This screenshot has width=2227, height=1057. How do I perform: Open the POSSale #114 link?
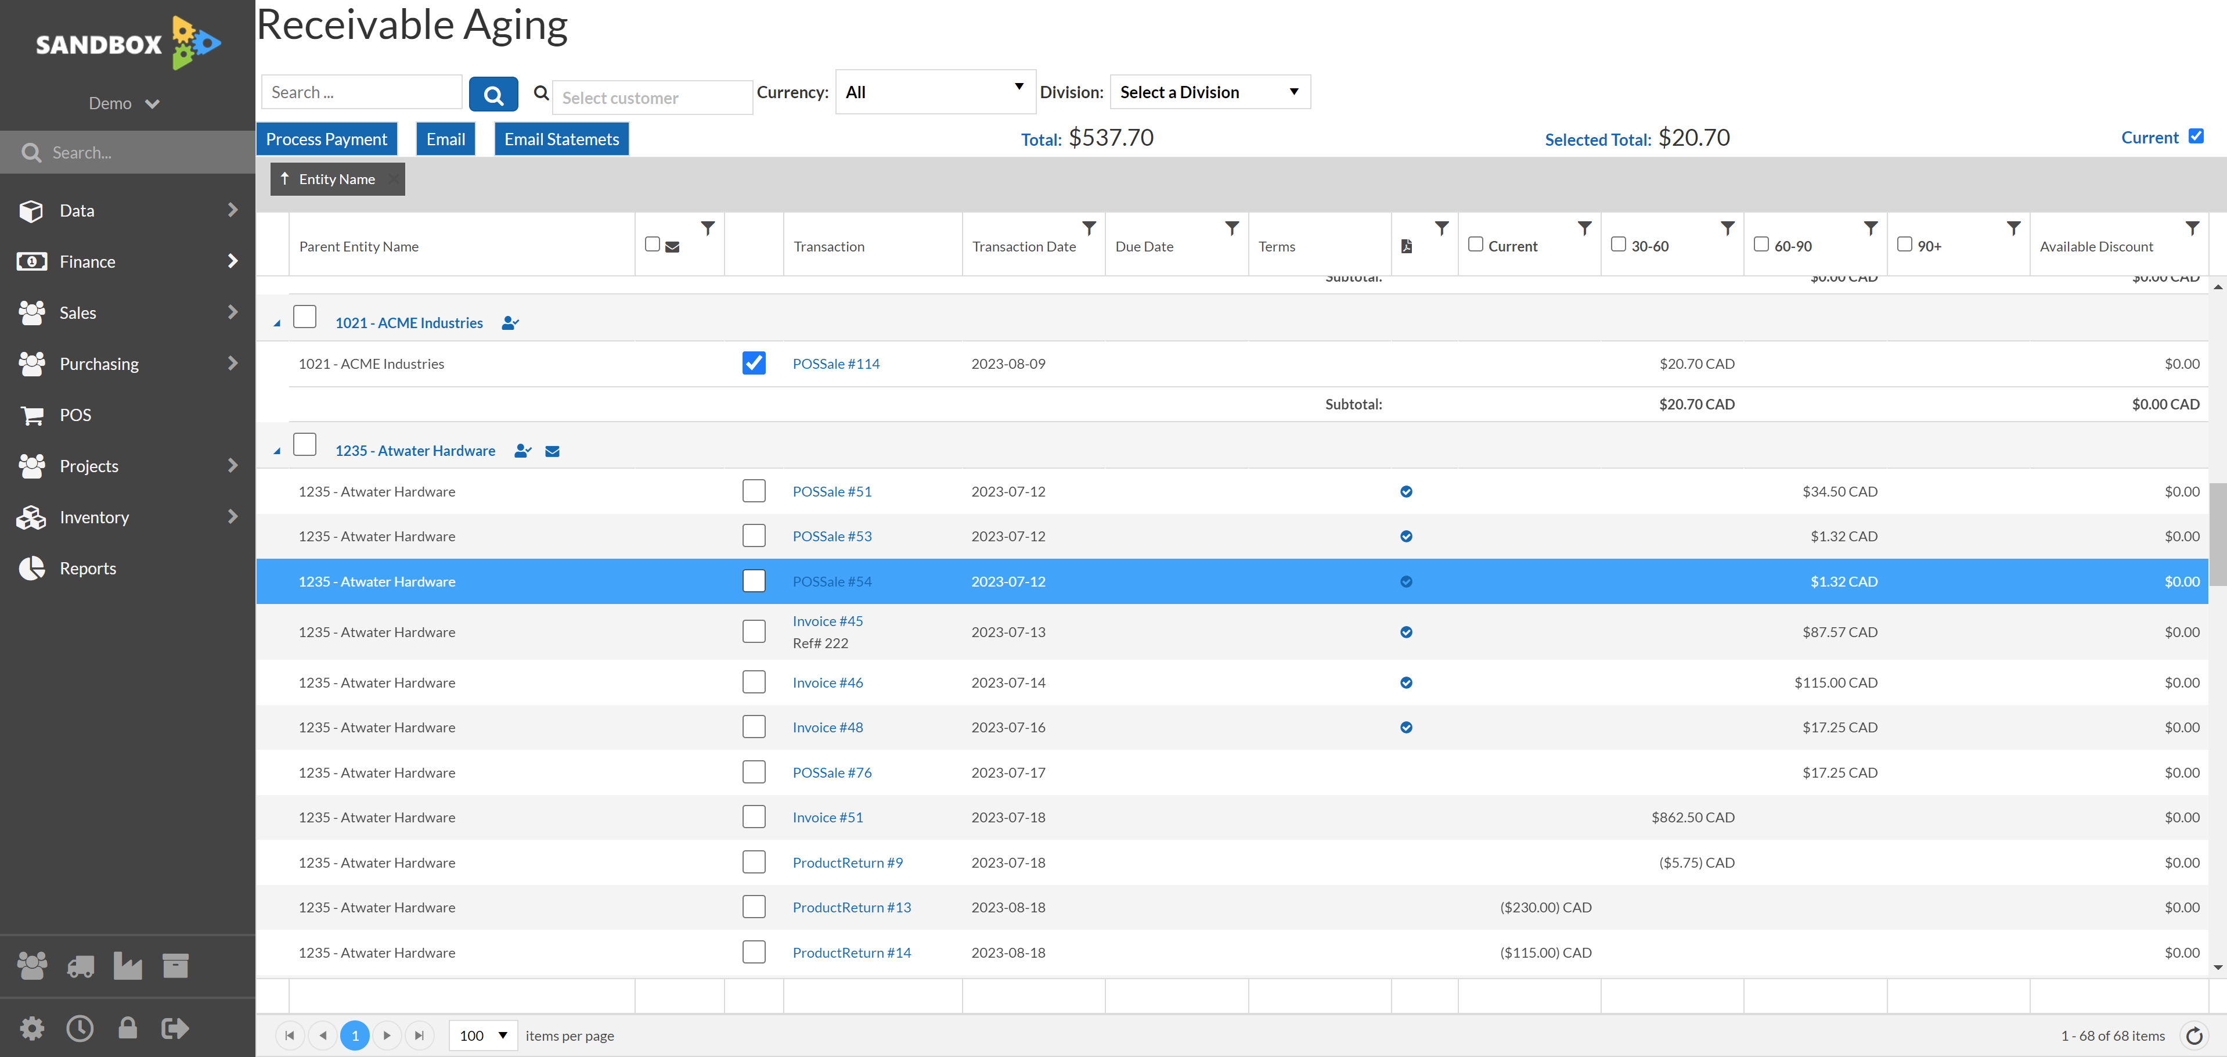pyautogui.click(x=836, y=364)
